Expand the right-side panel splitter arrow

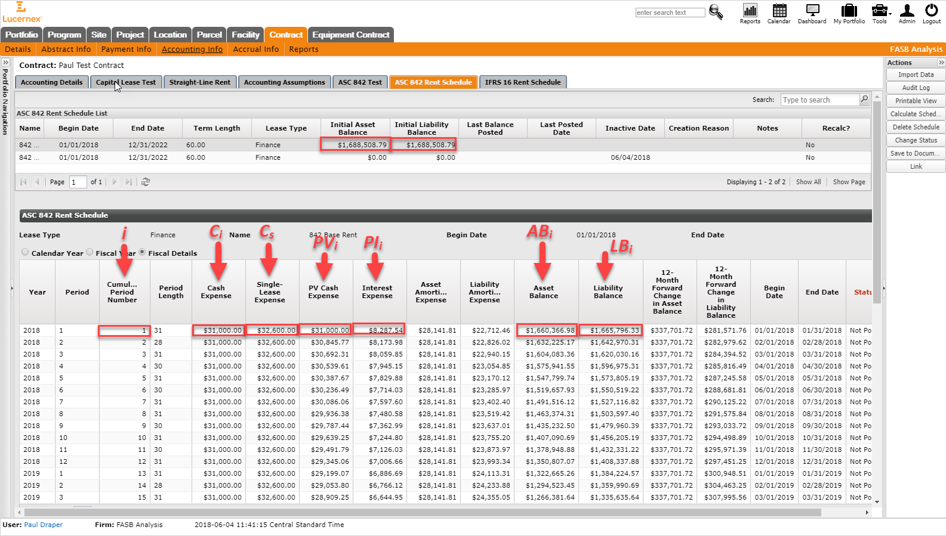tap(884, 288)
